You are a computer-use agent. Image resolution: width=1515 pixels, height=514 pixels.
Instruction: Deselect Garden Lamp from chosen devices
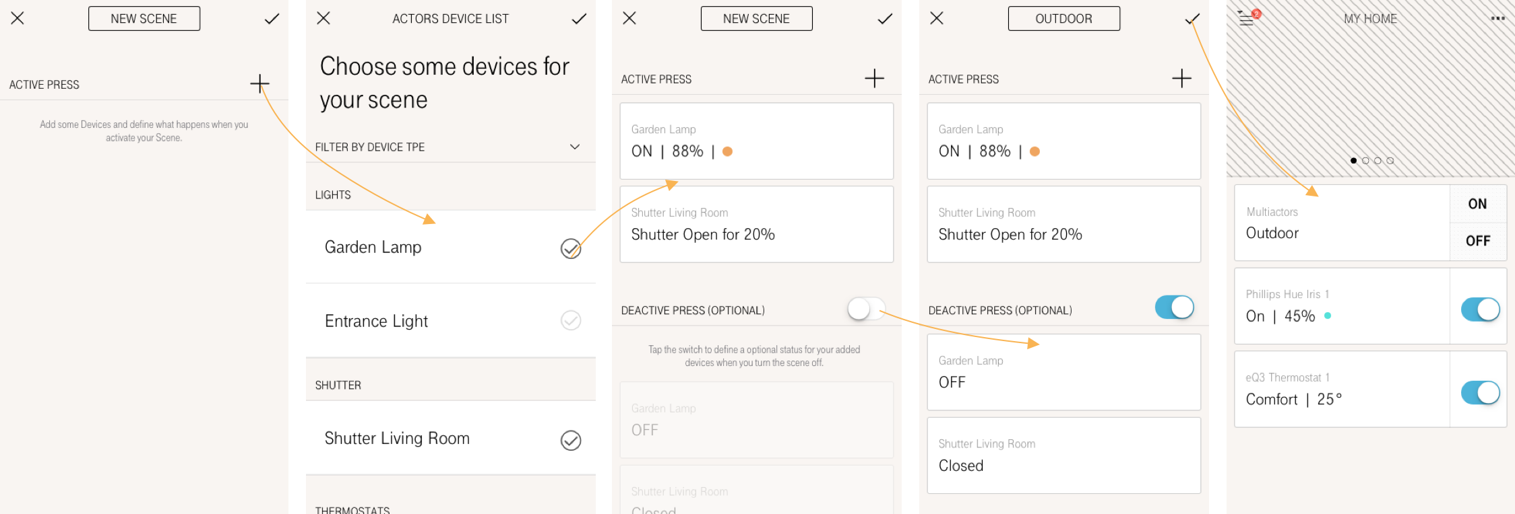[571, 249]
